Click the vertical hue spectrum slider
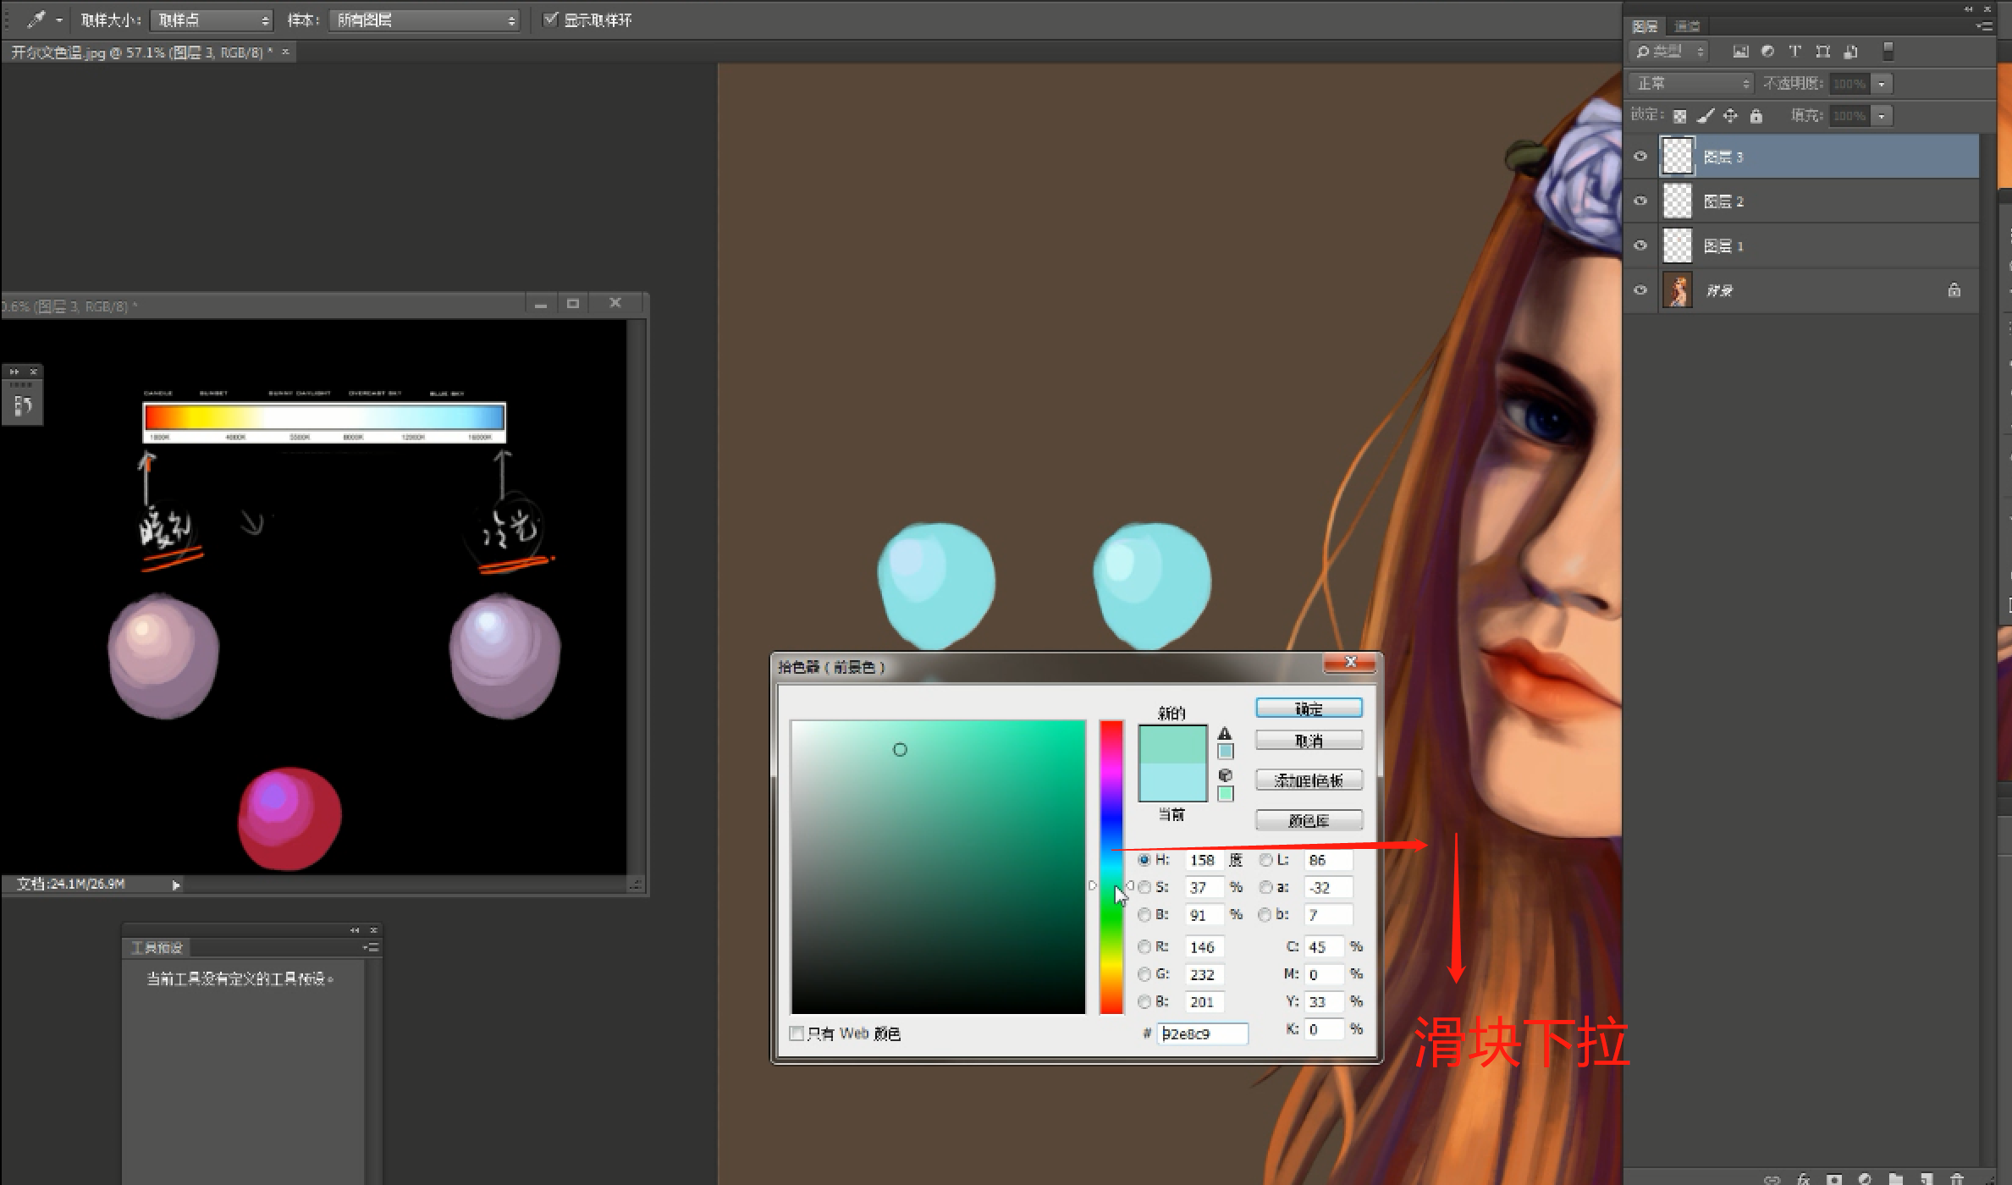Screen dimensions: 2012x1185 click(1111, 867)
